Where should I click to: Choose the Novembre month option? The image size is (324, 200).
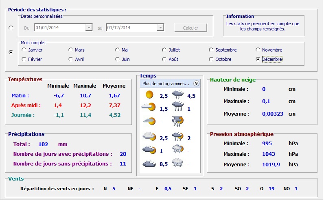[x=269, y=50]
